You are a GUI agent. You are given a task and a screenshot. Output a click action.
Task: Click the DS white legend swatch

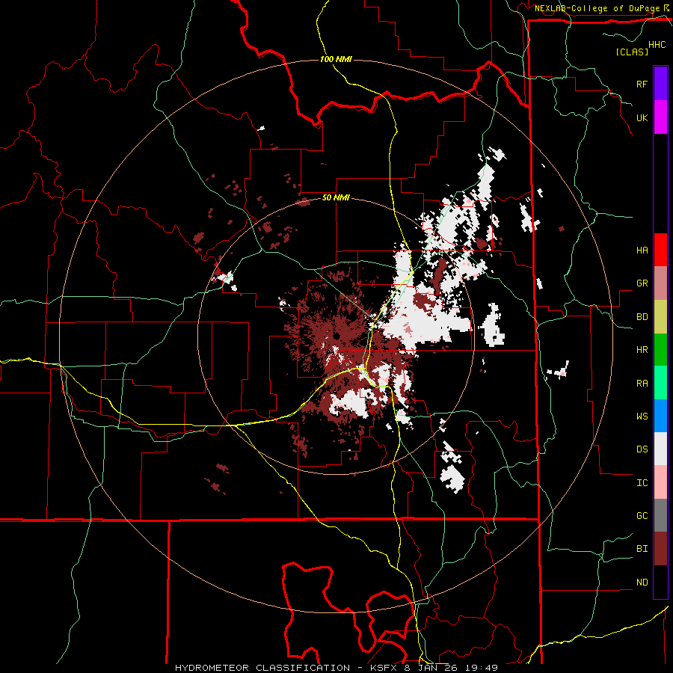[660, 449]
